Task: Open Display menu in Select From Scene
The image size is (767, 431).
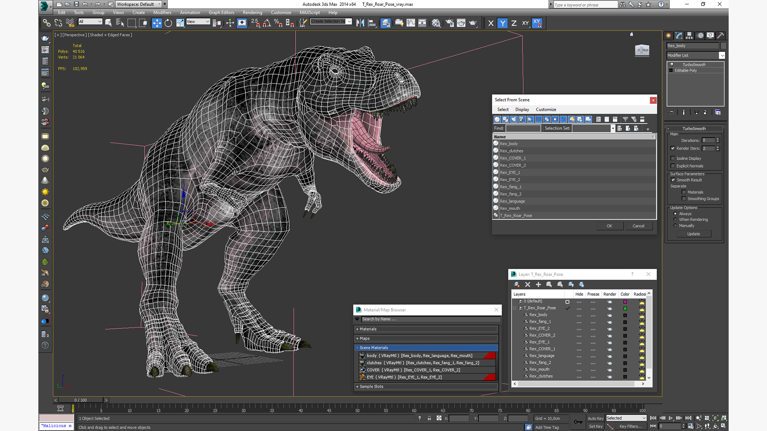Action: [522, 110]
